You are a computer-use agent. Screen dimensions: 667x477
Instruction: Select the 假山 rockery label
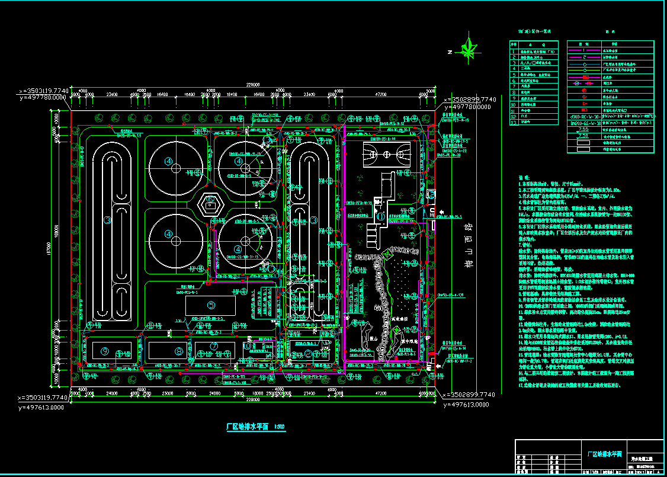coord(374,338)
